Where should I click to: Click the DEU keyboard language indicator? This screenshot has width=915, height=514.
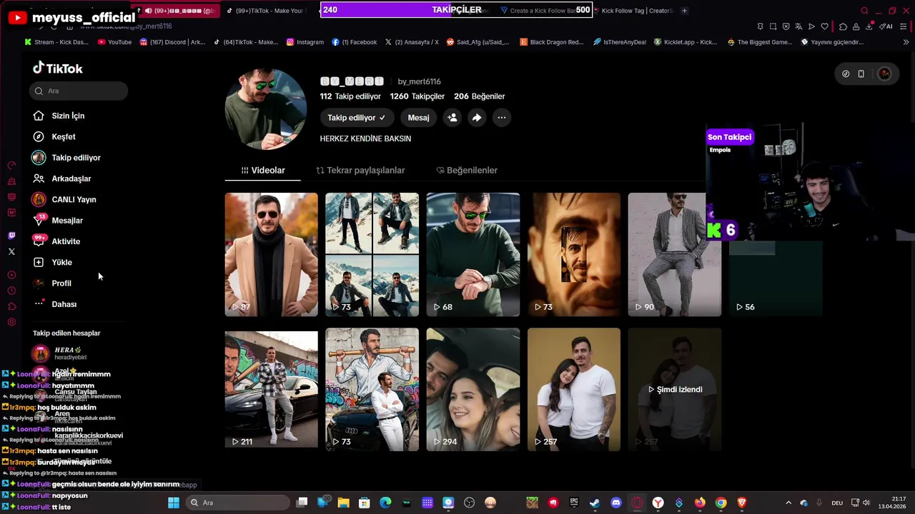pos(837,503)
